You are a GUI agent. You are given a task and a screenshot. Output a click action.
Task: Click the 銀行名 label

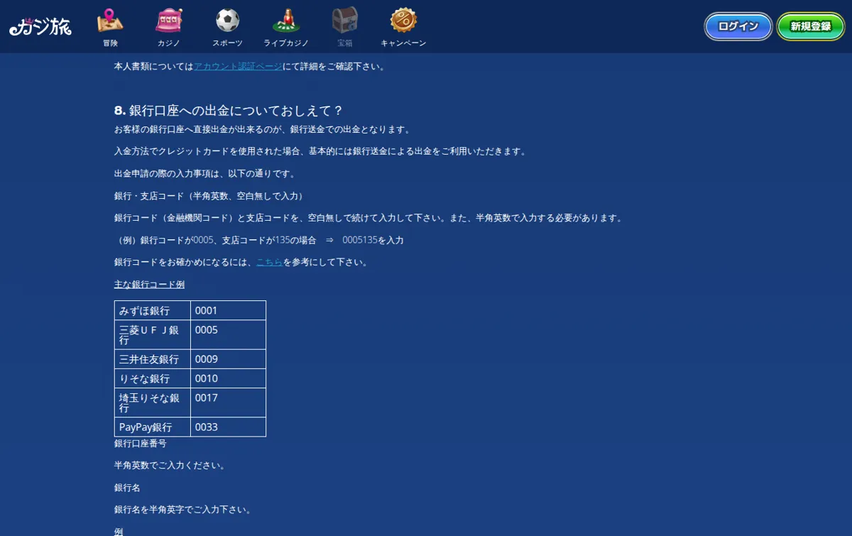coord(127,488)
